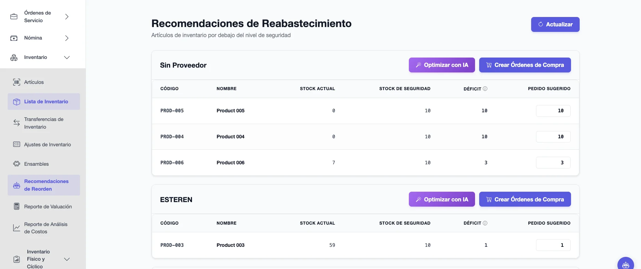The width and height of the screenshot is (641, 269).
Task: Click the Reporte de Valuación calculator icon
Action: 17,206
